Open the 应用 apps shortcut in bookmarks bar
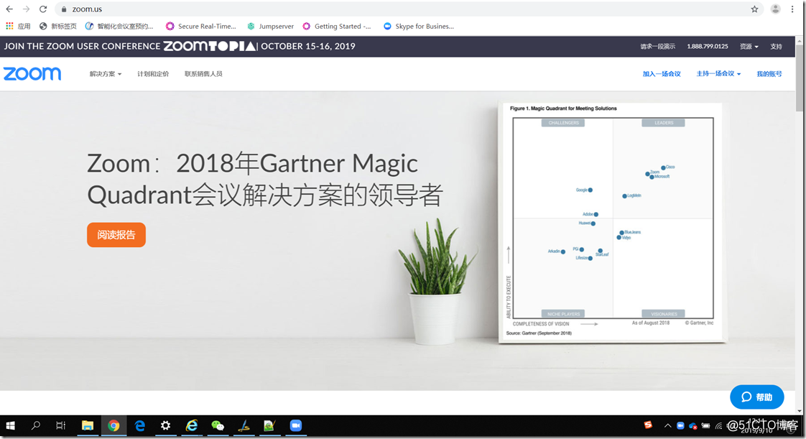 point(18,26)
